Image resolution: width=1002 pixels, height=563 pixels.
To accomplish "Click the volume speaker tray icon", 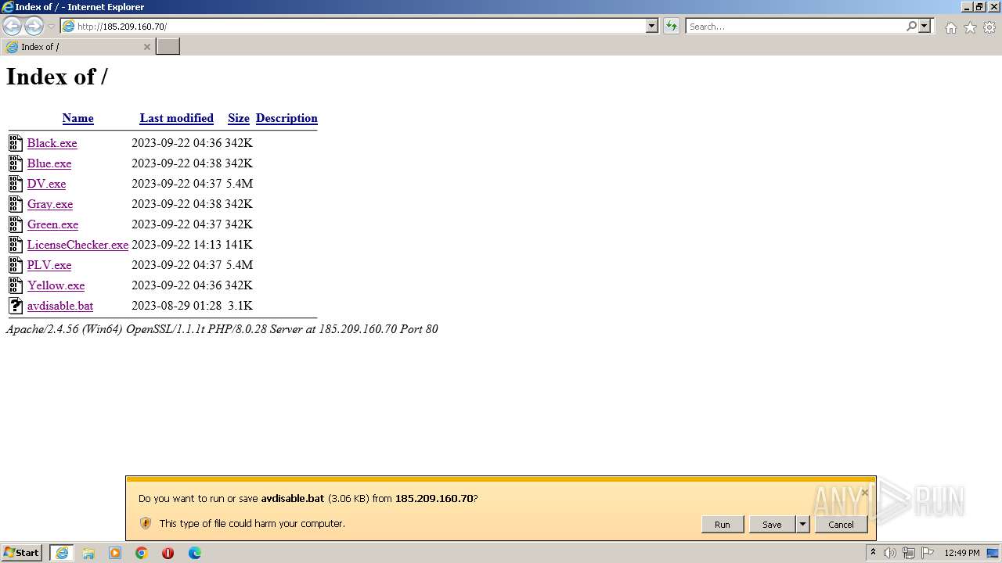I will pyautogui.click(x=890, y=553).
